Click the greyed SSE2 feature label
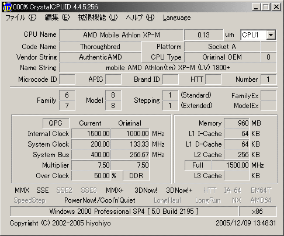The width and height of the screenshot is (284, 236). coord(64,190)
